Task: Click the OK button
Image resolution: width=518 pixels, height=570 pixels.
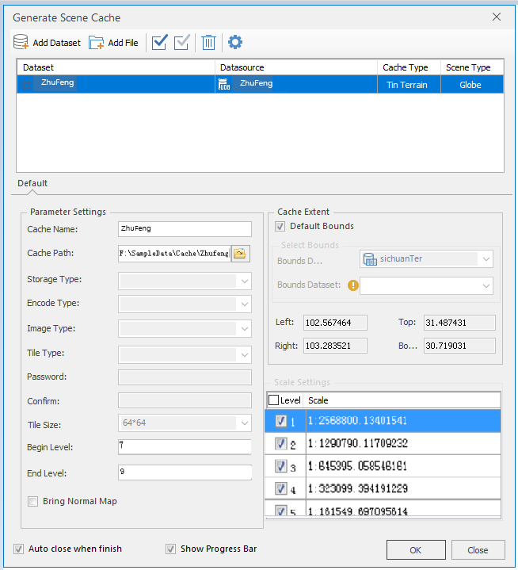Action: pos(416,550)
